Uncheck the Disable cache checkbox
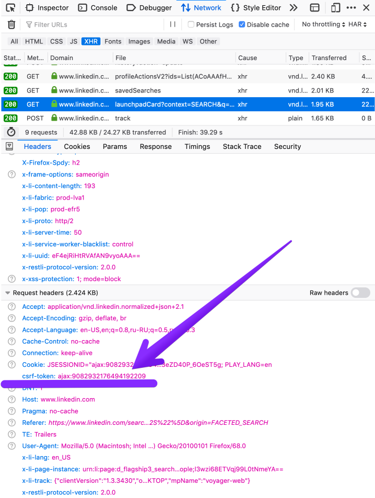Screen dimensions: 375x498 pos(242,25)
